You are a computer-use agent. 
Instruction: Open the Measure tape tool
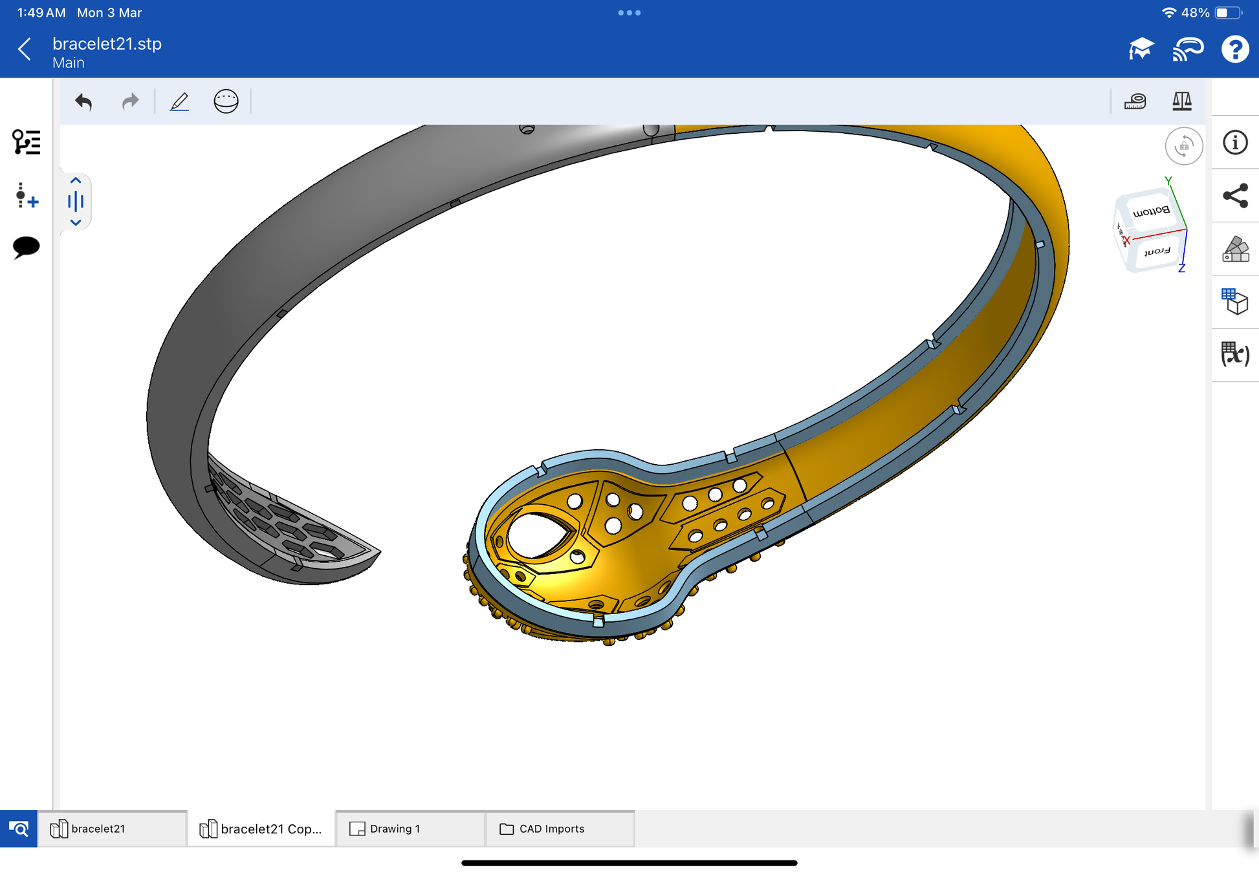1135,101
